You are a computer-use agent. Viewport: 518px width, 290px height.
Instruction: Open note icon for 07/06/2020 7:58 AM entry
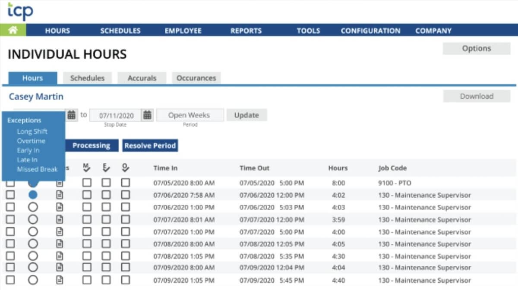tap(60, 195)
